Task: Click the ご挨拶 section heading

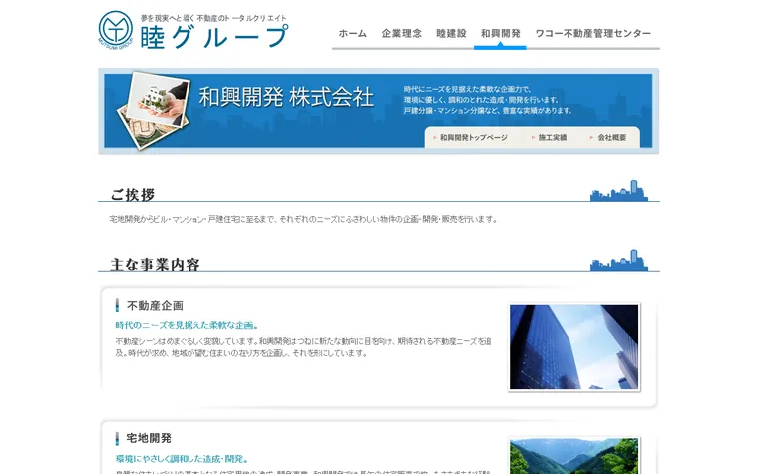Action: (x=133, y=195)
